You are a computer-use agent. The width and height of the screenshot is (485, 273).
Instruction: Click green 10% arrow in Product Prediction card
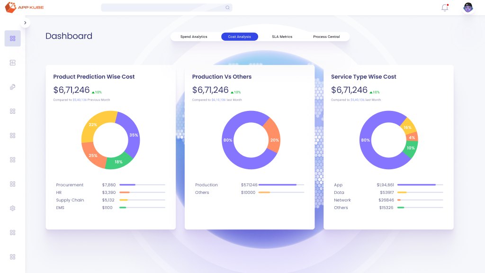(97, 92)
